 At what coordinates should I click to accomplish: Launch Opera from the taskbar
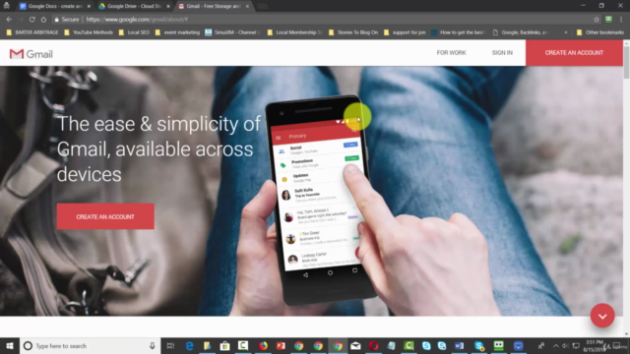coord(373,345)
